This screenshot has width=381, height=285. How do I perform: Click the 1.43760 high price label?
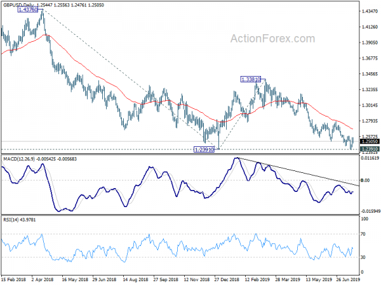28,9
